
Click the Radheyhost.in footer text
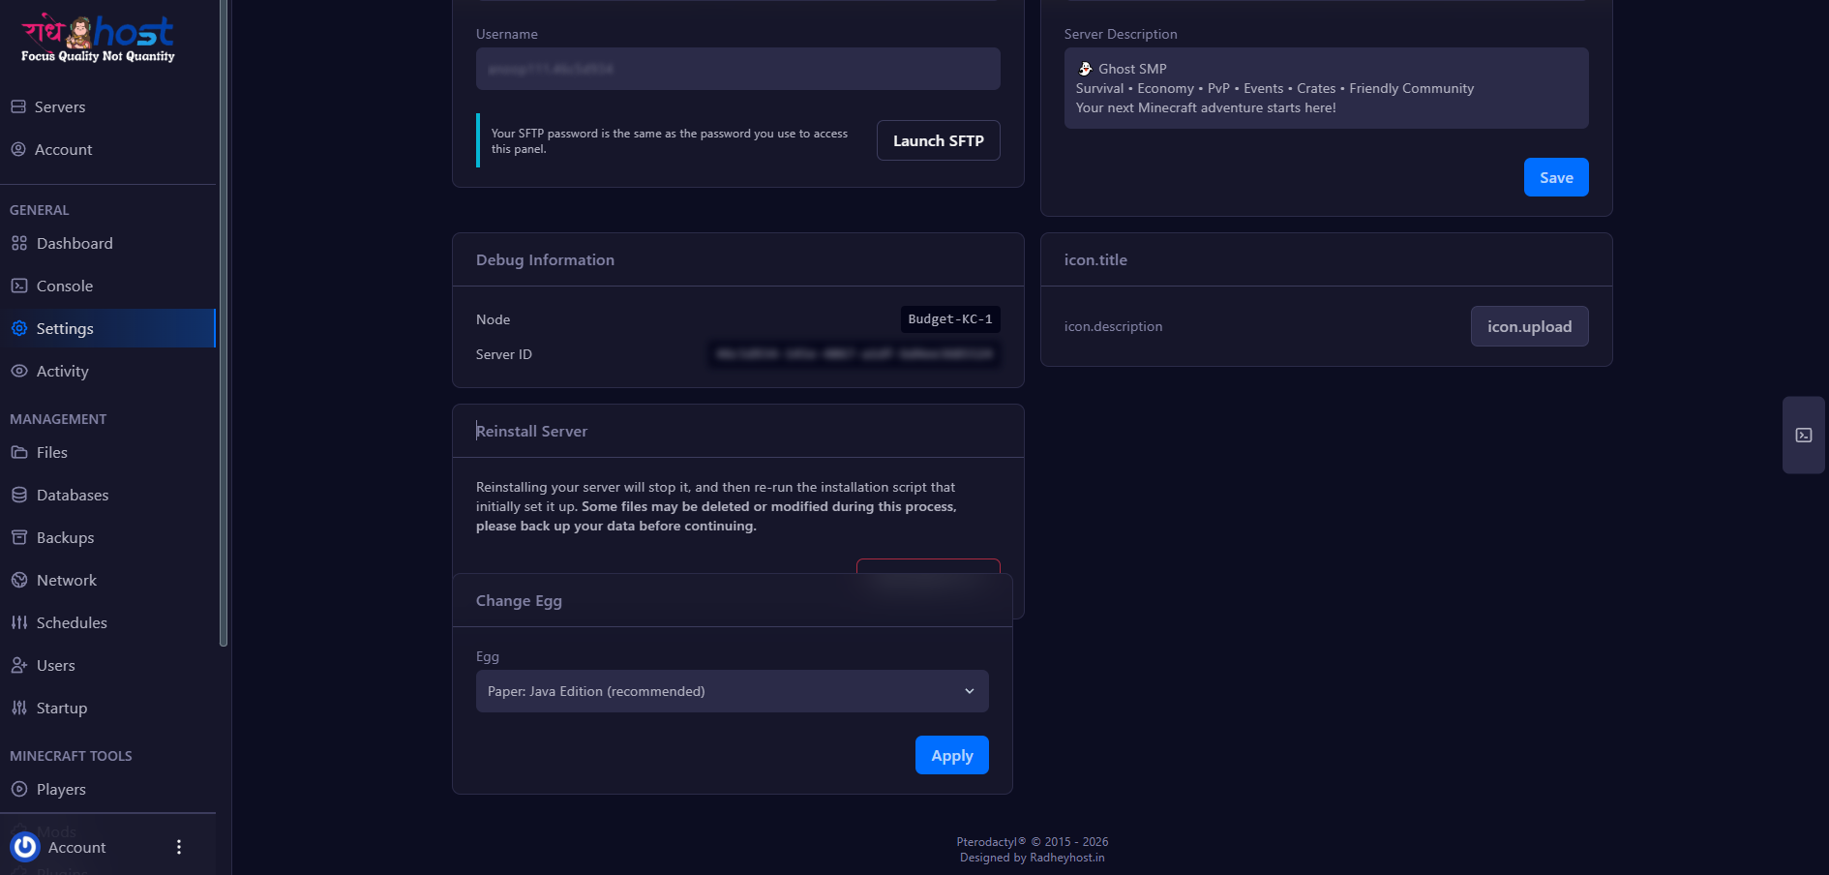click(1066, 858)
